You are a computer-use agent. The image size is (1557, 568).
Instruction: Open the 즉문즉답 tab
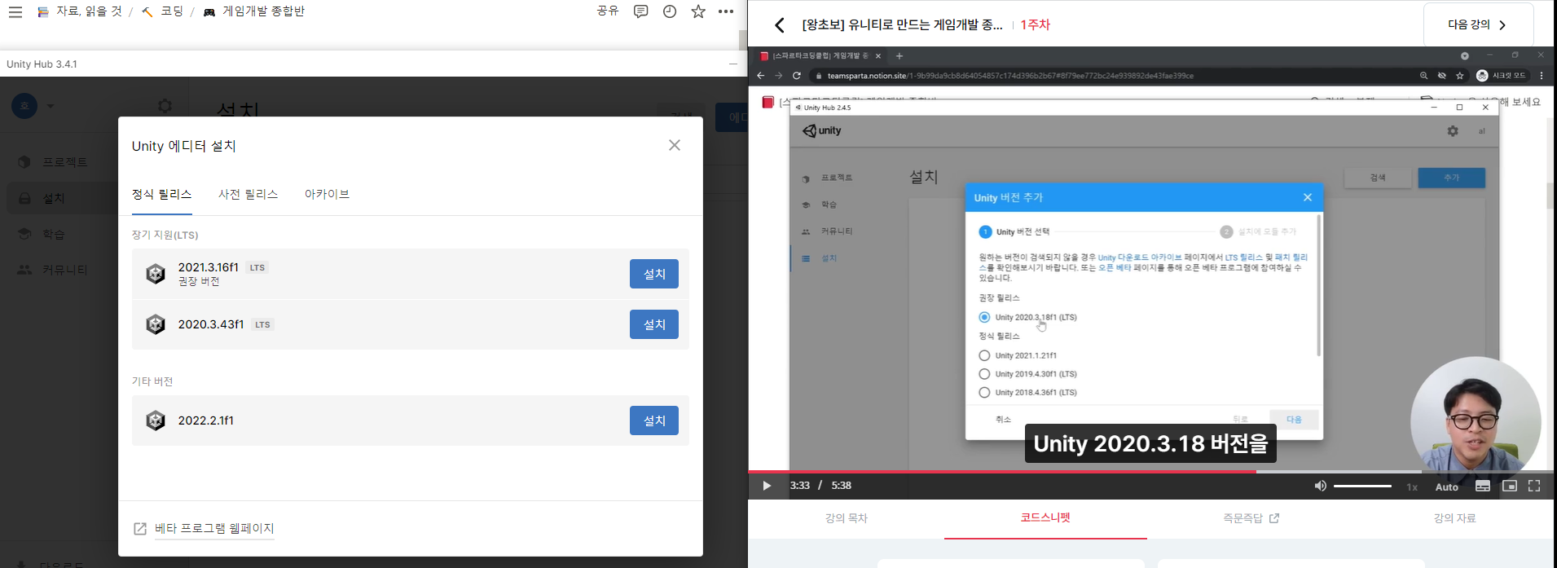[1251, 518]
